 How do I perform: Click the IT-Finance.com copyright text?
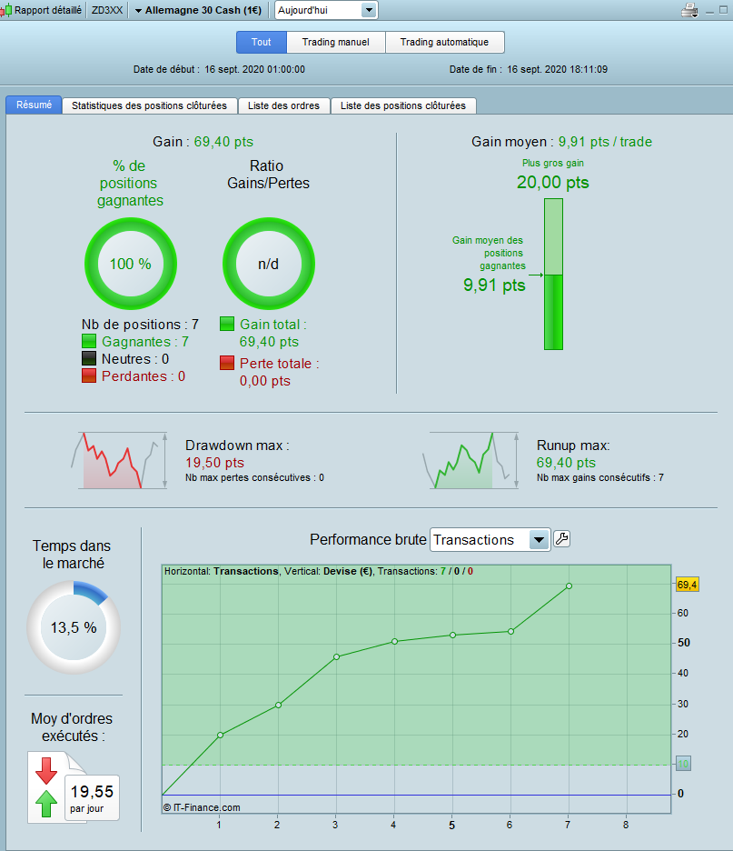click(202, 807)
